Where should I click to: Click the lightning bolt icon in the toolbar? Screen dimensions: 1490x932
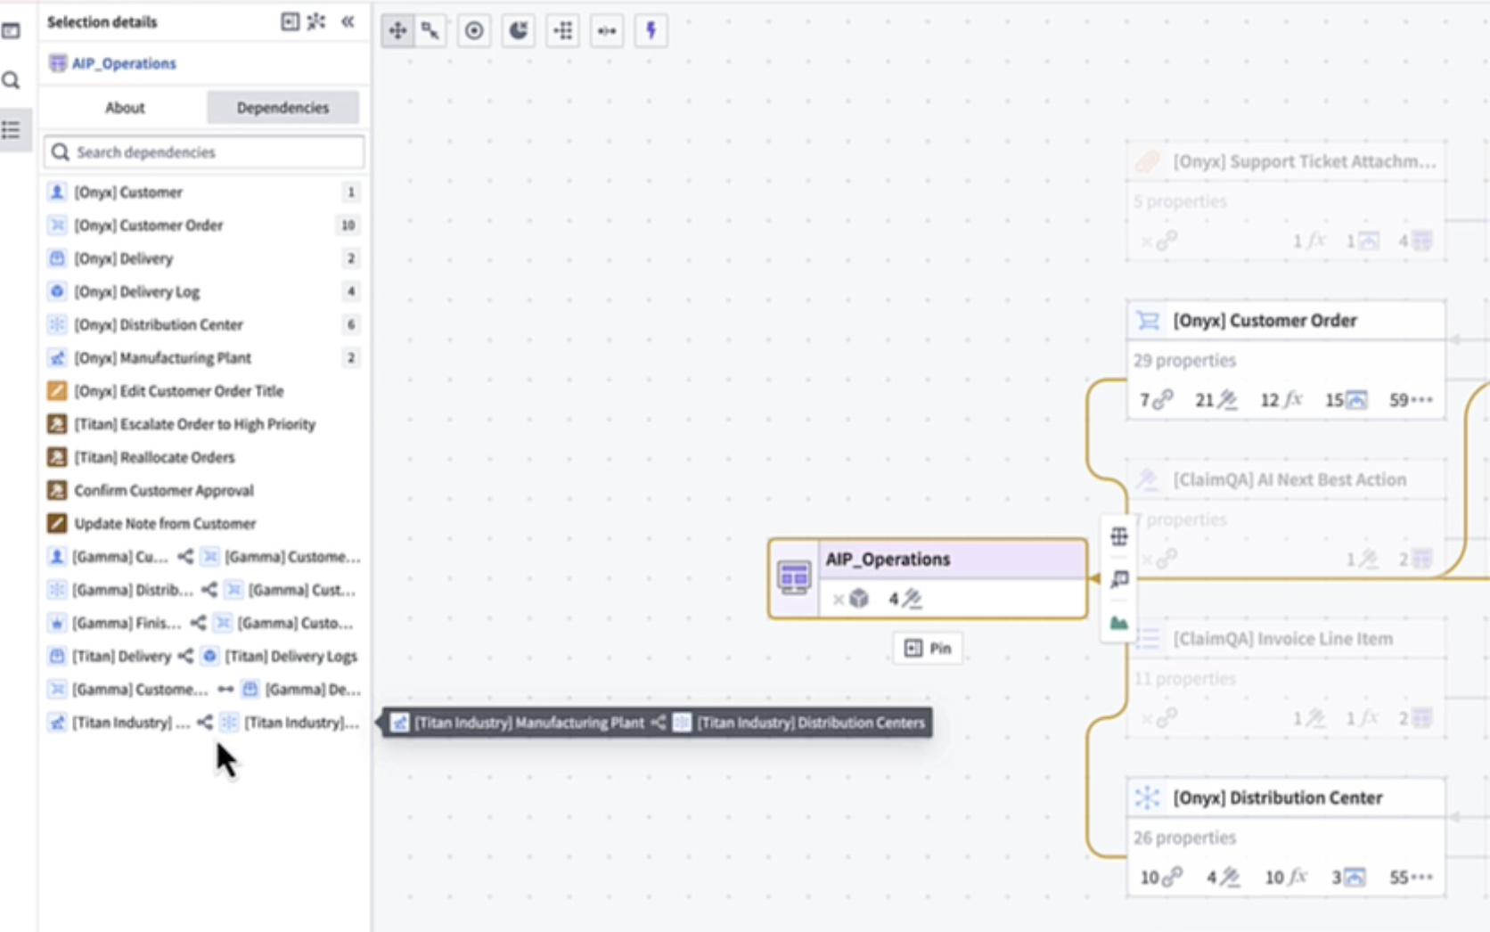click(x=651, y=30)
